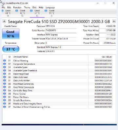This screenshot has width=118, height=130.
Task: Open the File menu
Action: point(3,8)
